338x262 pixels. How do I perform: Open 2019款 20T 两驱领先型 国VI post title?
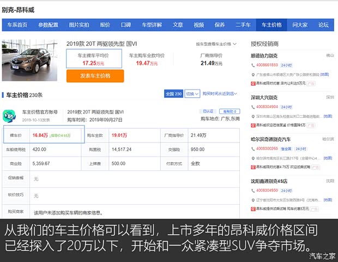coord(95,112)
